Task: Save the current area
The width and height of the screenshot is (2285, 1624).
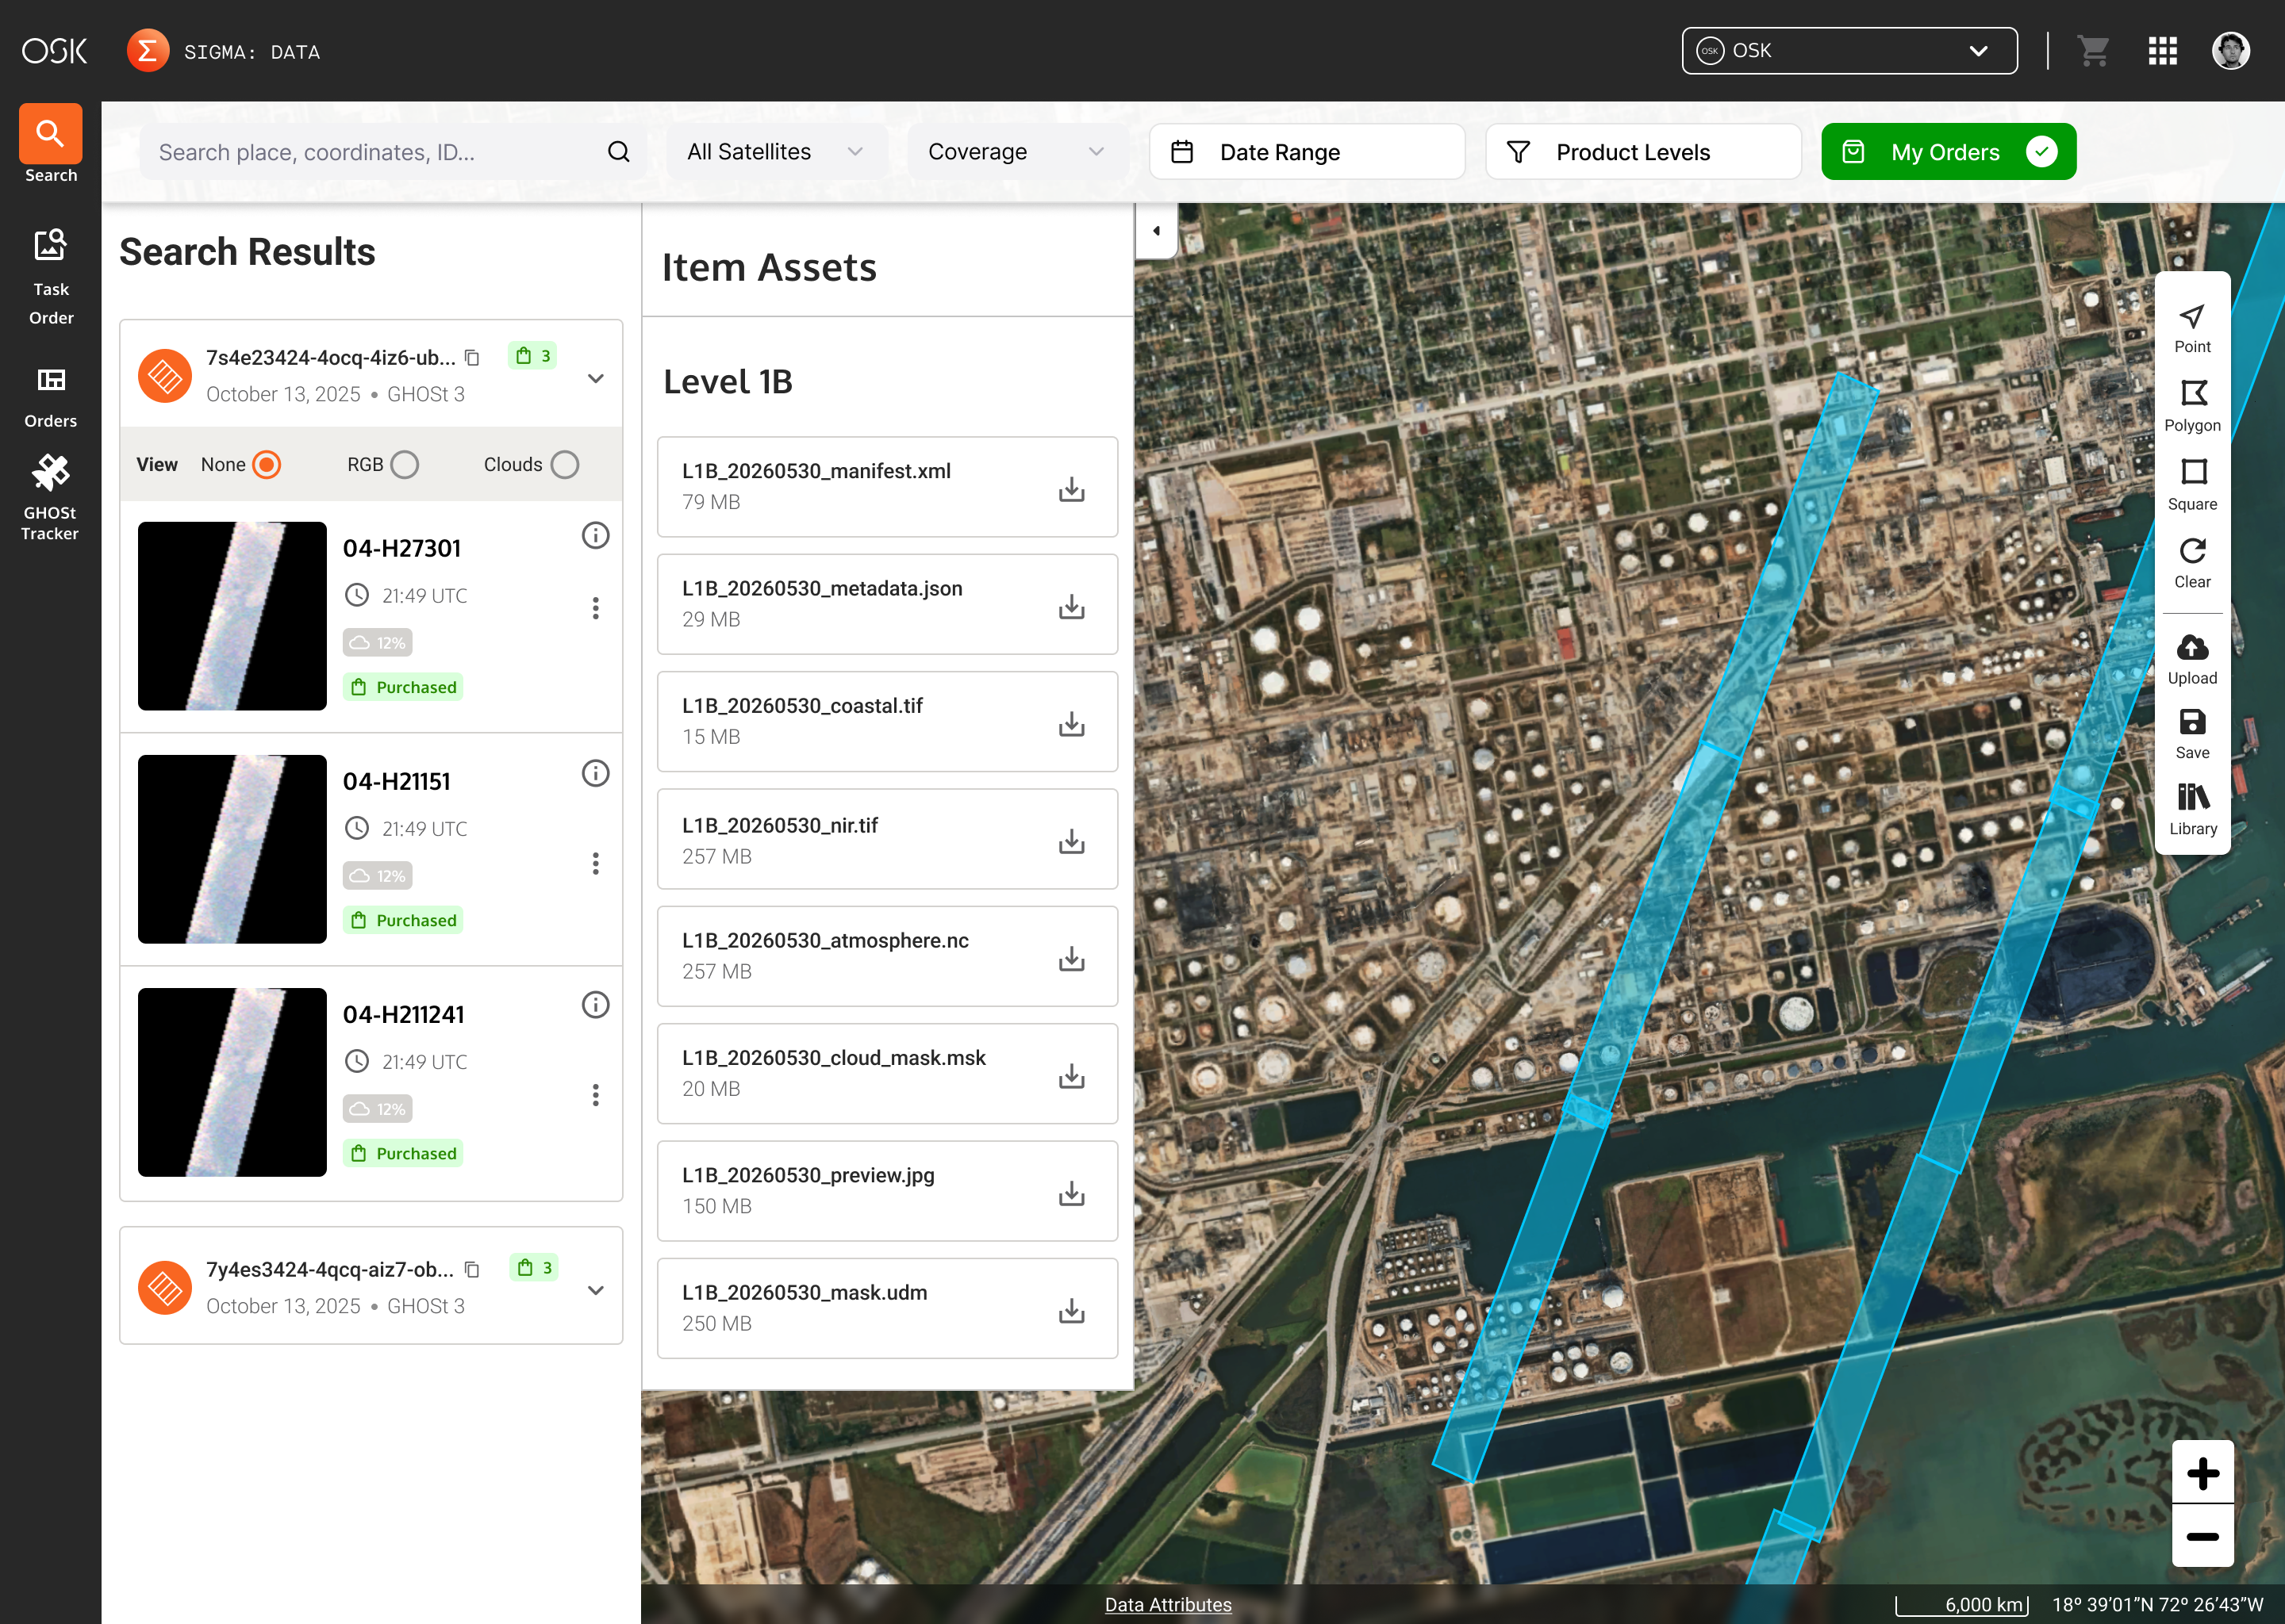Action: 2192,734
